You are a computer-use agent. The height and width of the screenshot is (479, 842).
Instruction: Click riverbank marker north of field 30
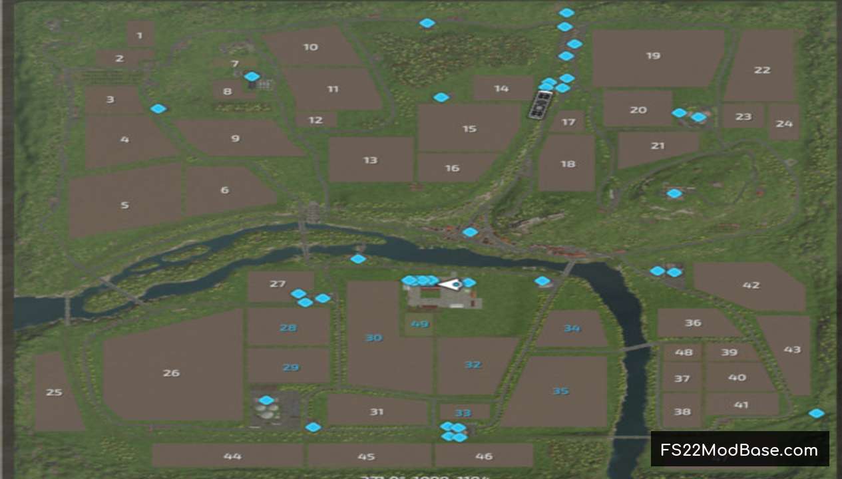click(x=358, y=259)
